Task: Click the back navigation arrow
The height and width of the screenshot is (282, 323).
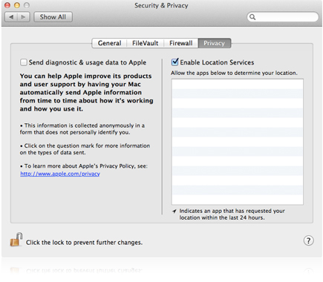Action: tap(11, 17)
